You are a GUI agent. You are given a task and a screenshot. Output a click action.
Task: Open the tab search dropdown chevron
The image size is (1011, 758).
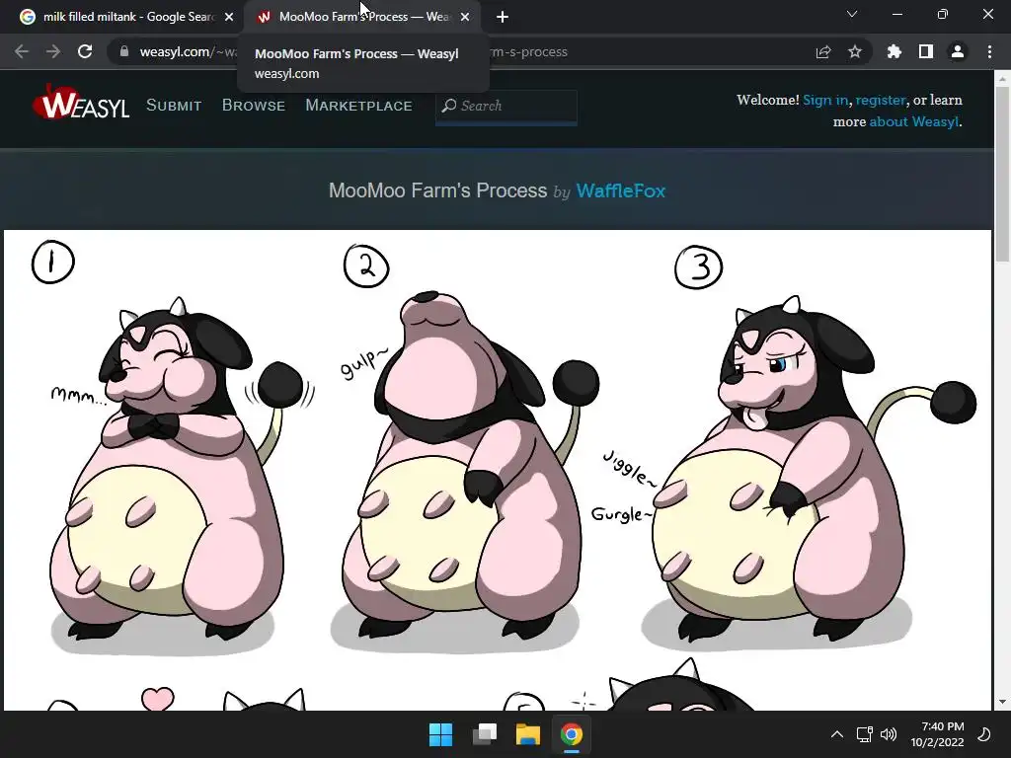coord(852,14)
